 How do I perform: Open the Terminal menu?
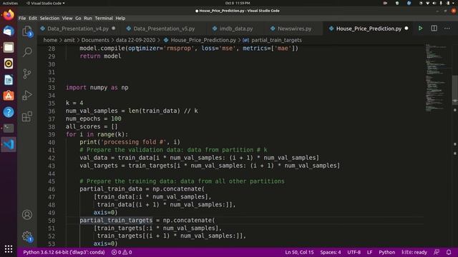coord(104,18)
